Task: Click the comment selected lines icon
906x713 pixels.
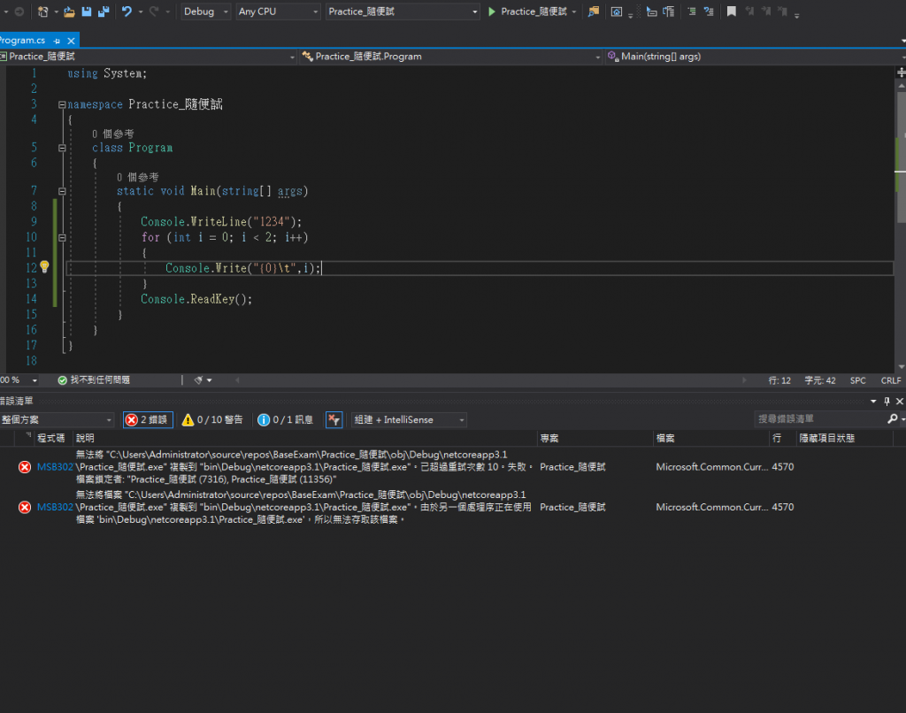Action: pos(691,11)
